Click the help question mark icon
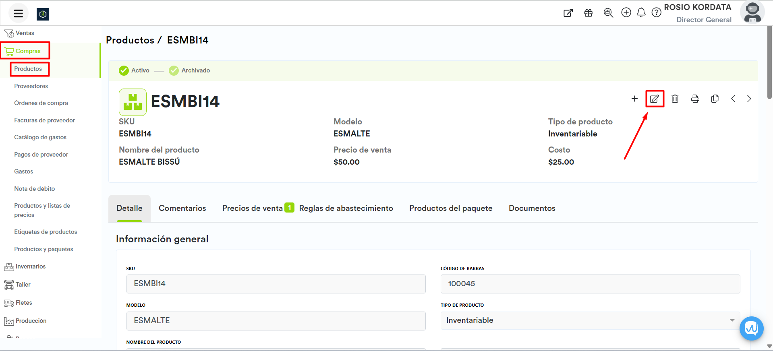The height and width of the screenshot is (351, 773). [656, 13]
